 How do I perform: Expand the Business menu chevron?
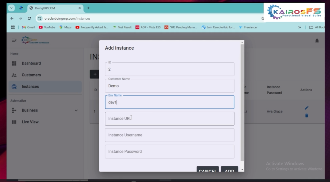76,110
